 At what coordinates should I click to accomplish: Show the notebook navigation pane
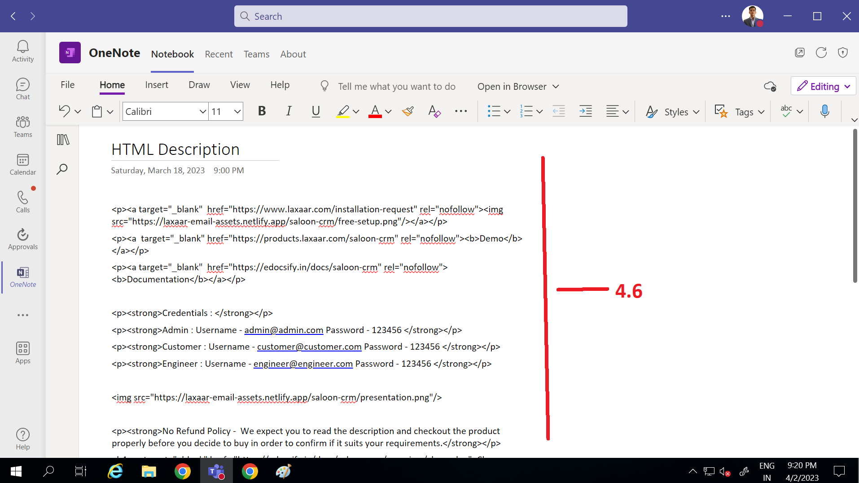coord(63,140)
